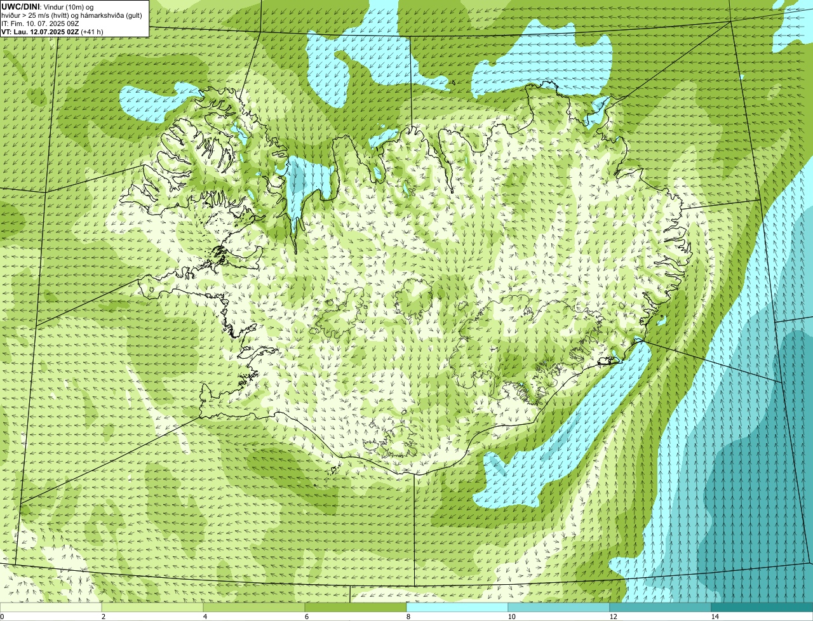This screenshot has width=813, height=621.
Task: Click the 4–6 m/s green legend swatch
Action: pos(254,607)
